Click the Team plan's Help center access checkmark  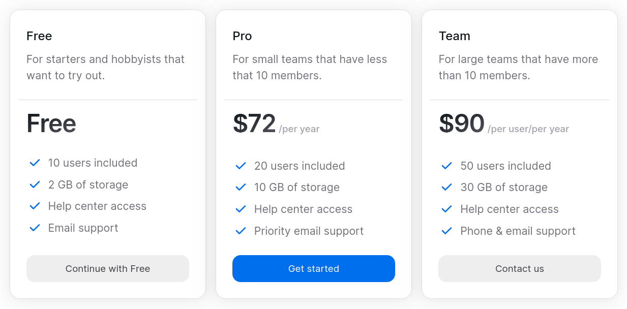coord(446,209)
